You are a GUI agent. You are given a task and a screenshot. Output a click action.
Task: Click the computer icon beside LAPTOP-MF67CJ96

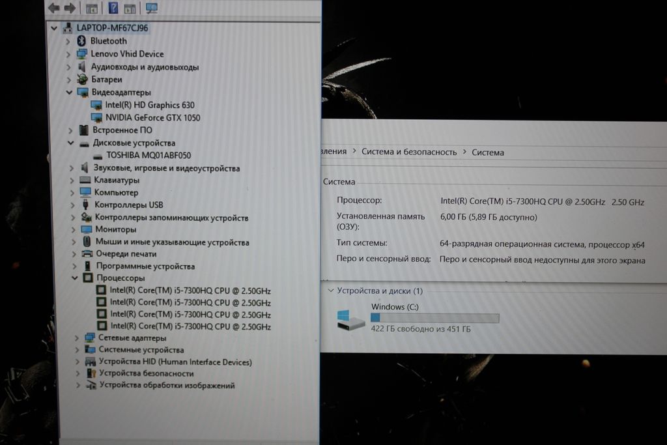tap(68, 28)
